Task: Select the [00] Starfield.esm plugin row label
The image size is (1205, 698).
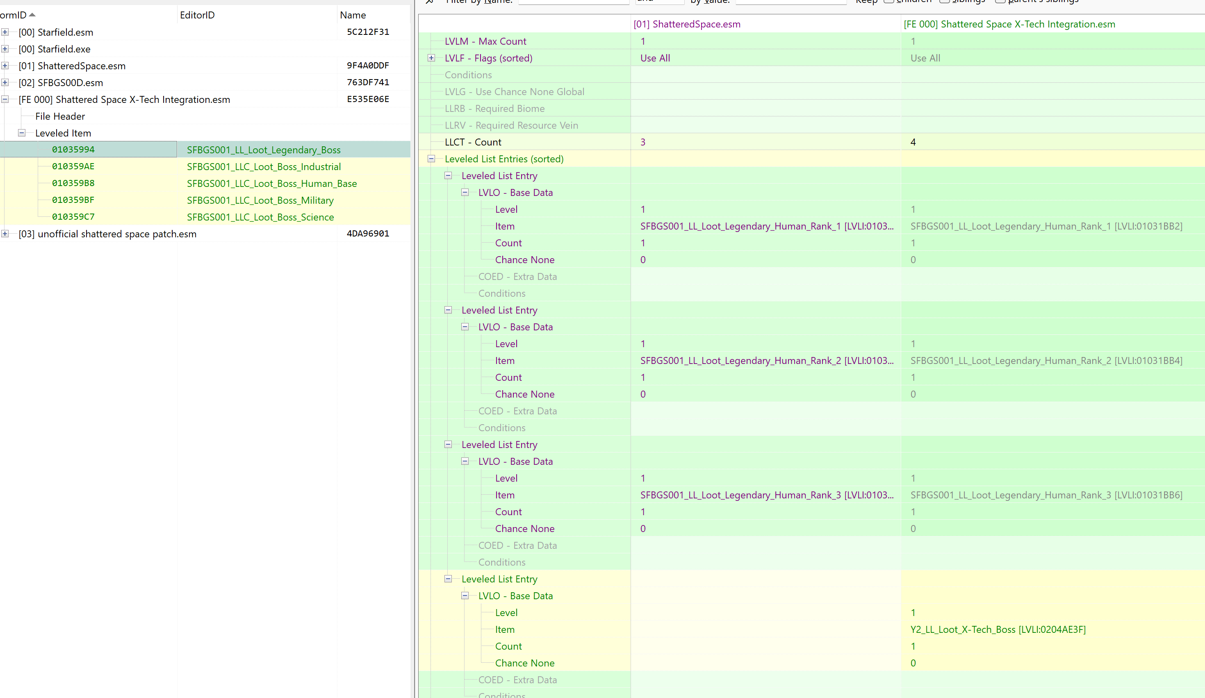Action: pyautogui.click(x=56, y=32)
